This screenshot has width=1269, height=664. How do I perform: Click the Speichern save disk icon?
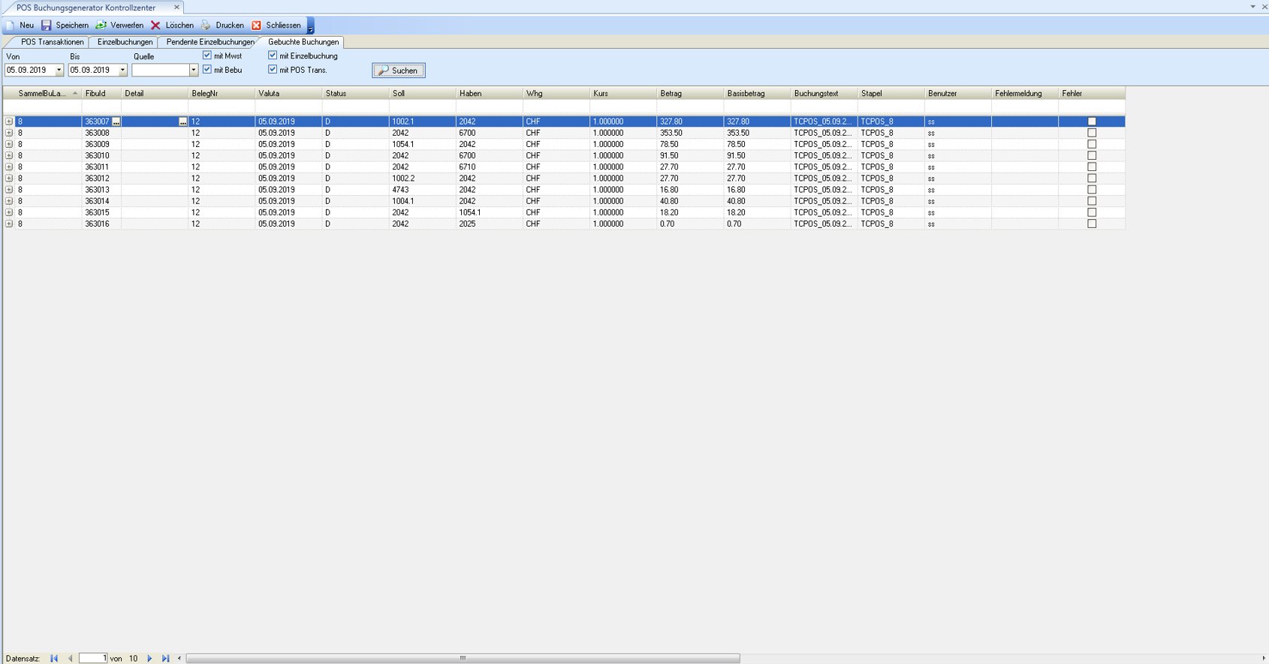click(47, 26)
